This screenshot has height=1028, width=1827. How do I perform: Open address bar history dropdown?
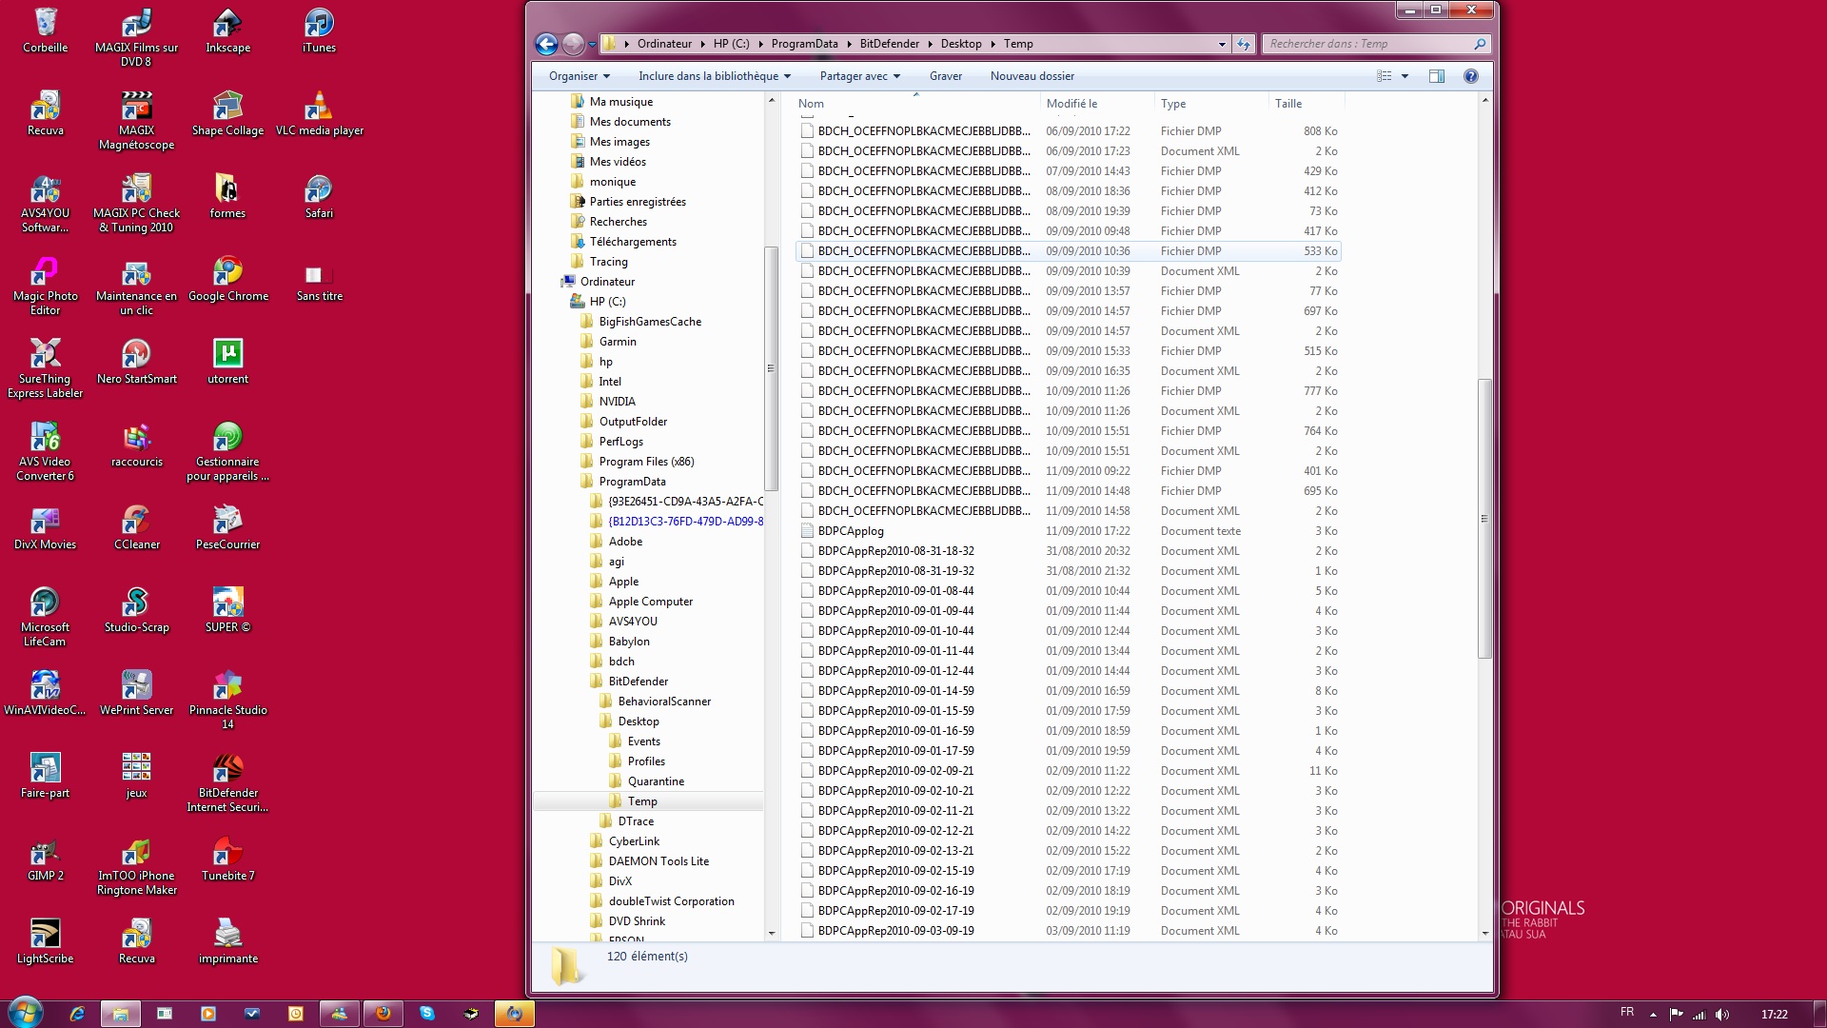(x=1222, y=44)
